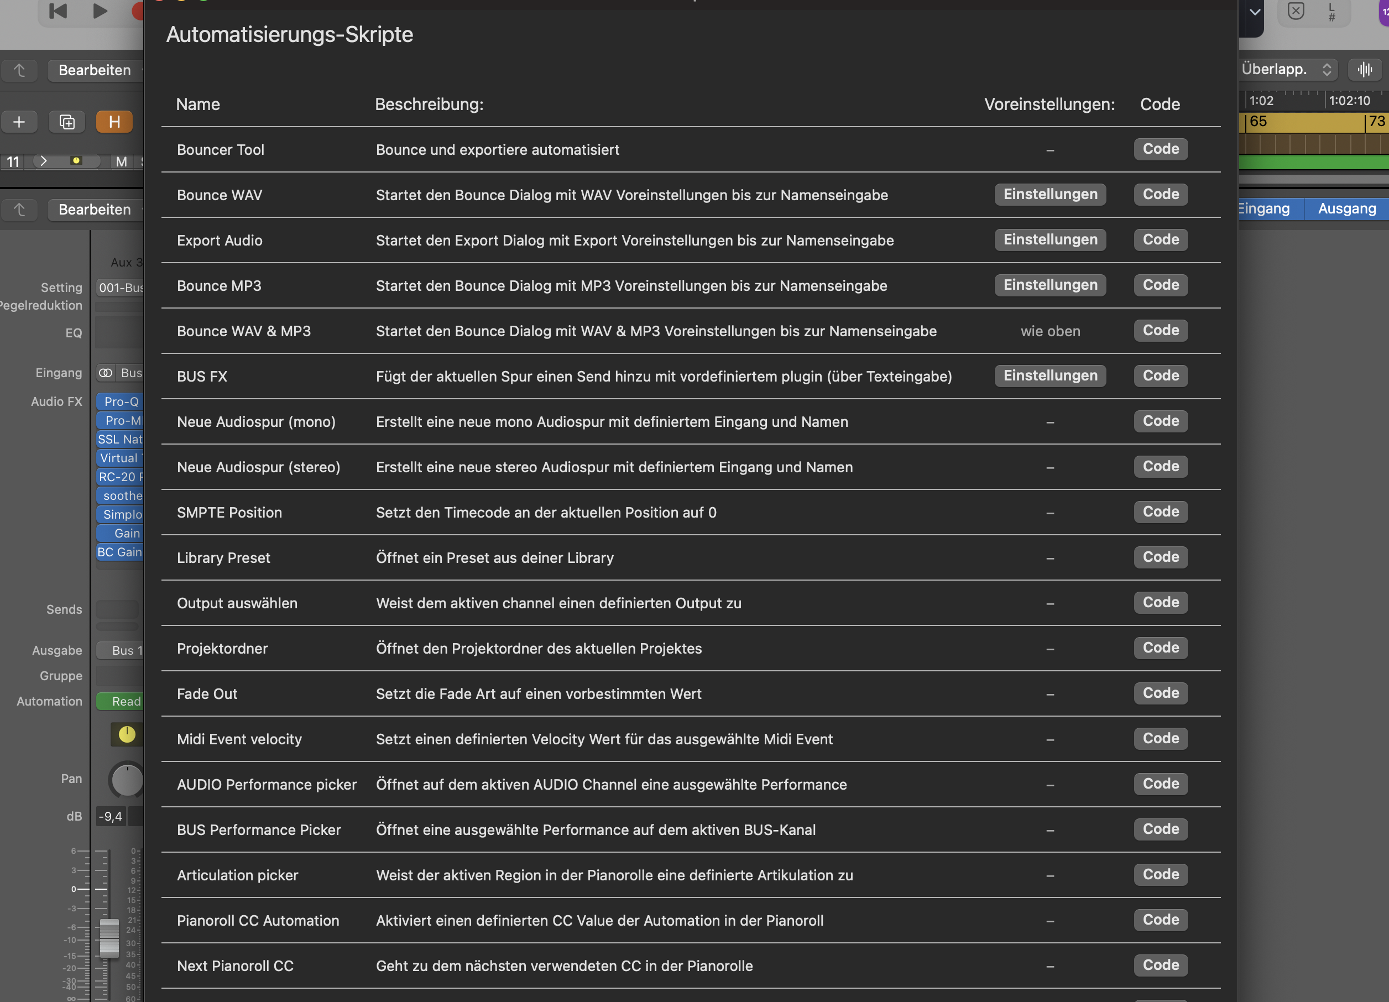Switch to the Eingang tab
Image resolution: width=1389 pixels, height=1002 pixels.
click(1264, 208)
